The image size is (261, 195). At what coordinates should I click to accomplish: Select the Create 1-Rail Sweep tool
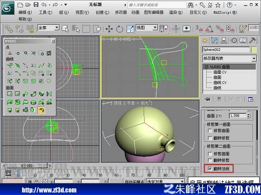pos(10,110)
